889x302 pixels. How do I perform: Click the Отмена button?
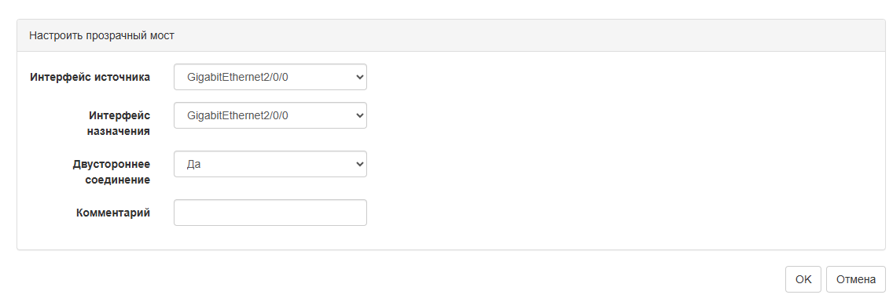855,279
